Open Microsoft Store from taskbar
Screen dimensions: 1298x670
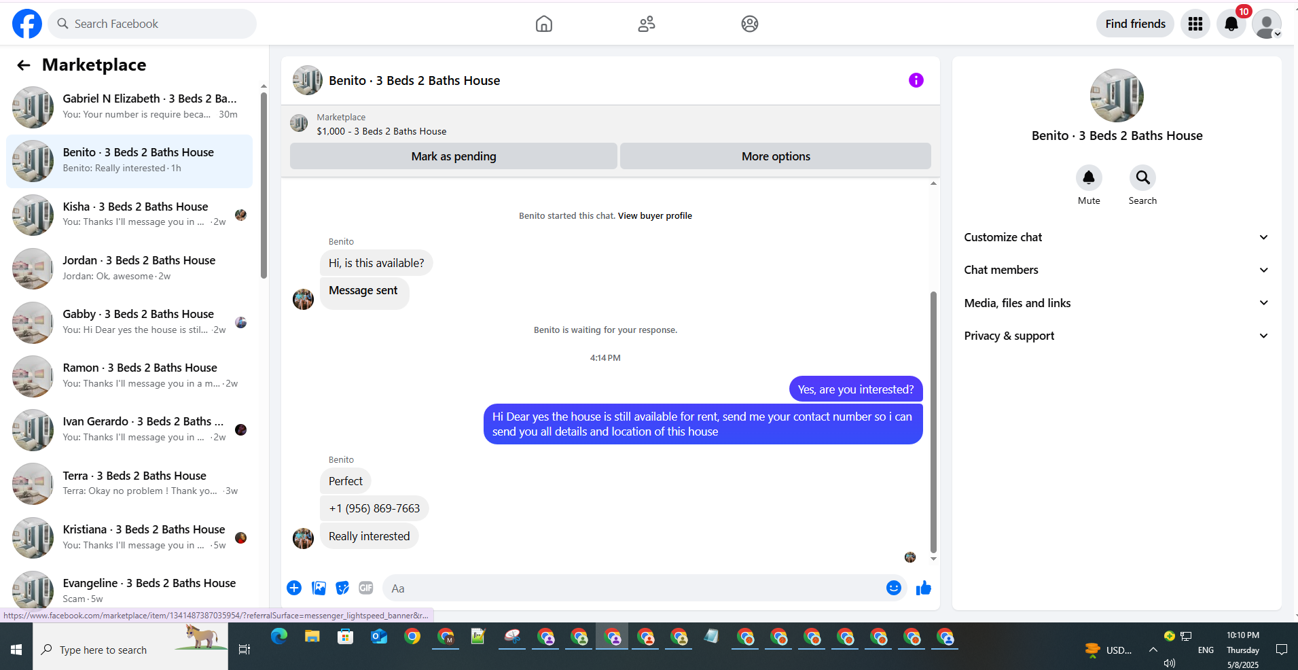click(346, 637)
